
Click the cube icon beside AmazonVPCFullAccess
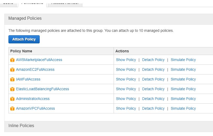[12, 109]
